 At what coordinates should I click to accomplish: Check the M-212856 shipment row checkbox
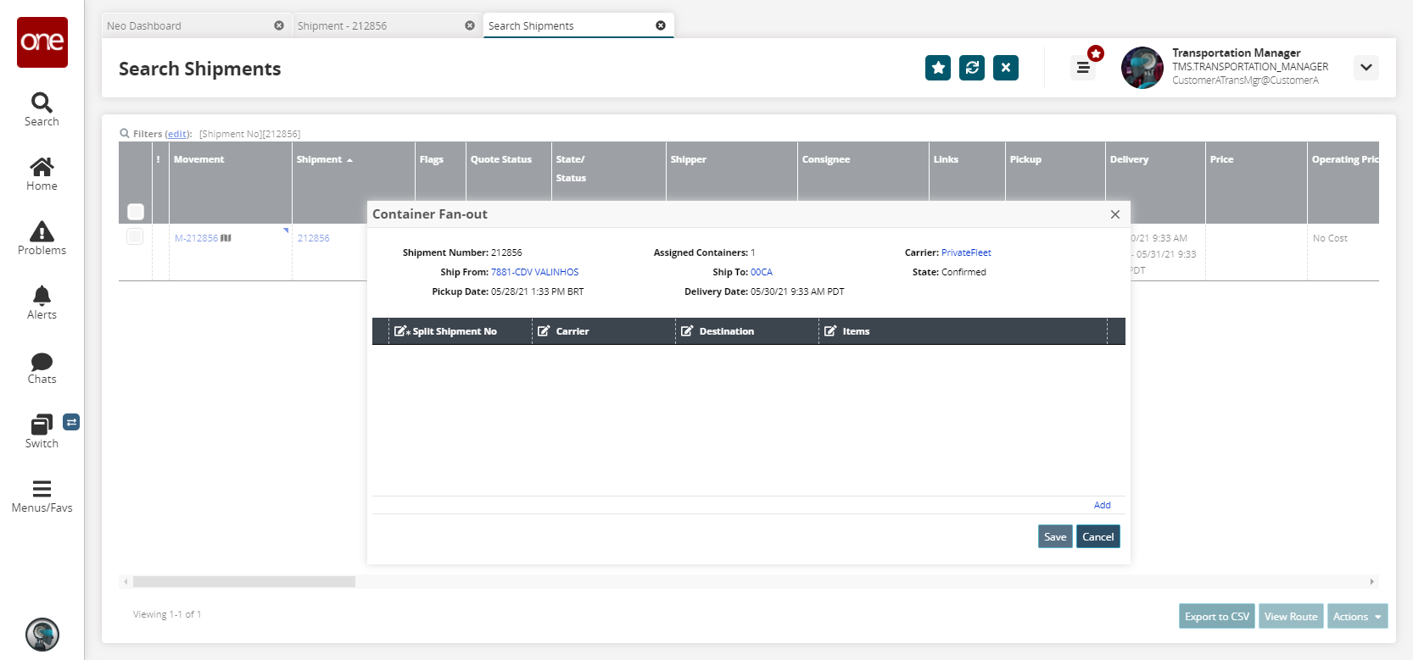135,236
